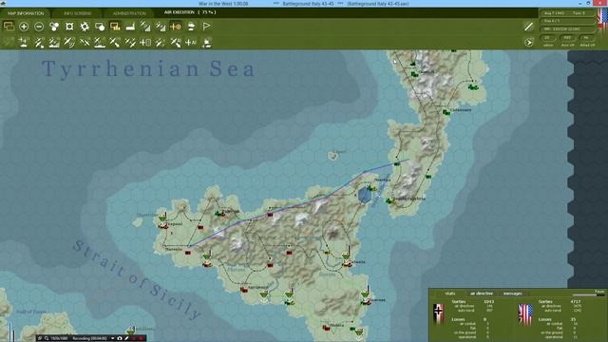Screen dimensions: 608x342
Task: Switch to the air directive tab
Action: 482,294
